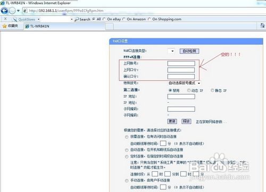
Task: Select 自动连接 auto connection mode
Action: pos(127,150)
